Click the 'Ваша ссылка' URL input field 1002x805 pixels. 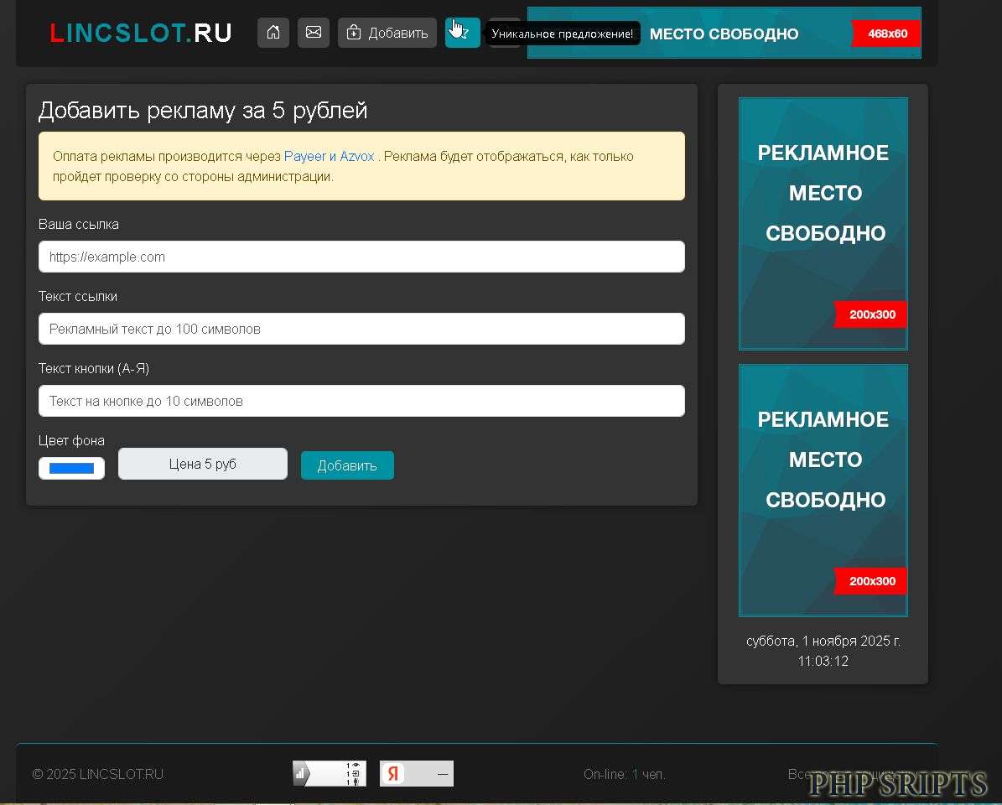(x=361, y=257)
